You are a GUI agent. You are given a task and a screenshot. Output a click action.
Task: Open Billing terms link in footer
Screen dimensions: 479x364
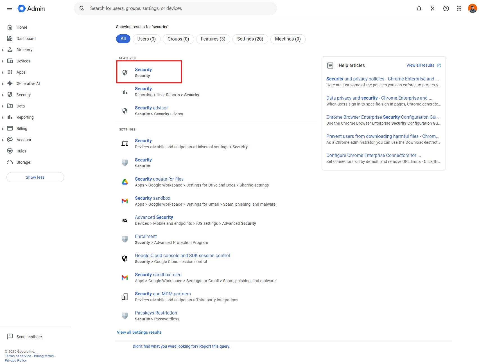(x=44, y=356)
